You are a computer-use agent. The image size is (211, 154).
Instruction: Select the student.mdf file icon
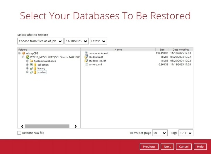[x=86, y=57]
